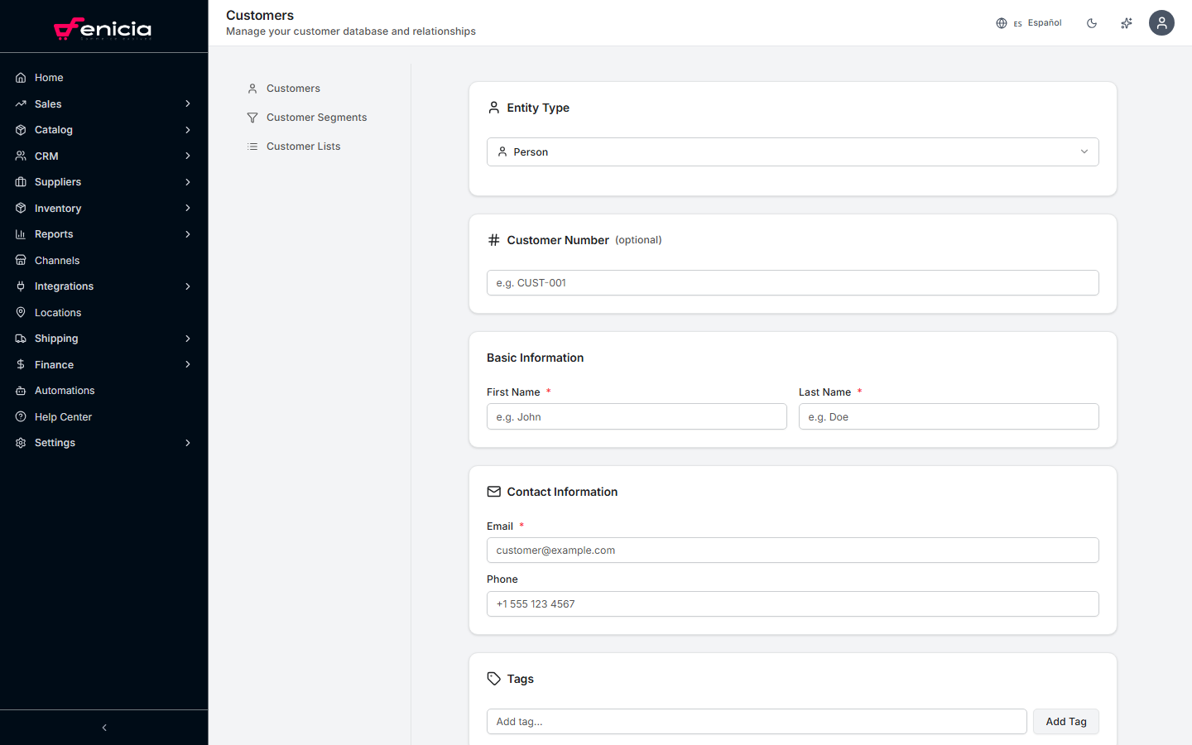This screenshot has height=745, width=1192.
Task: Select the Locations pin icon
Action: pos(20,312)
